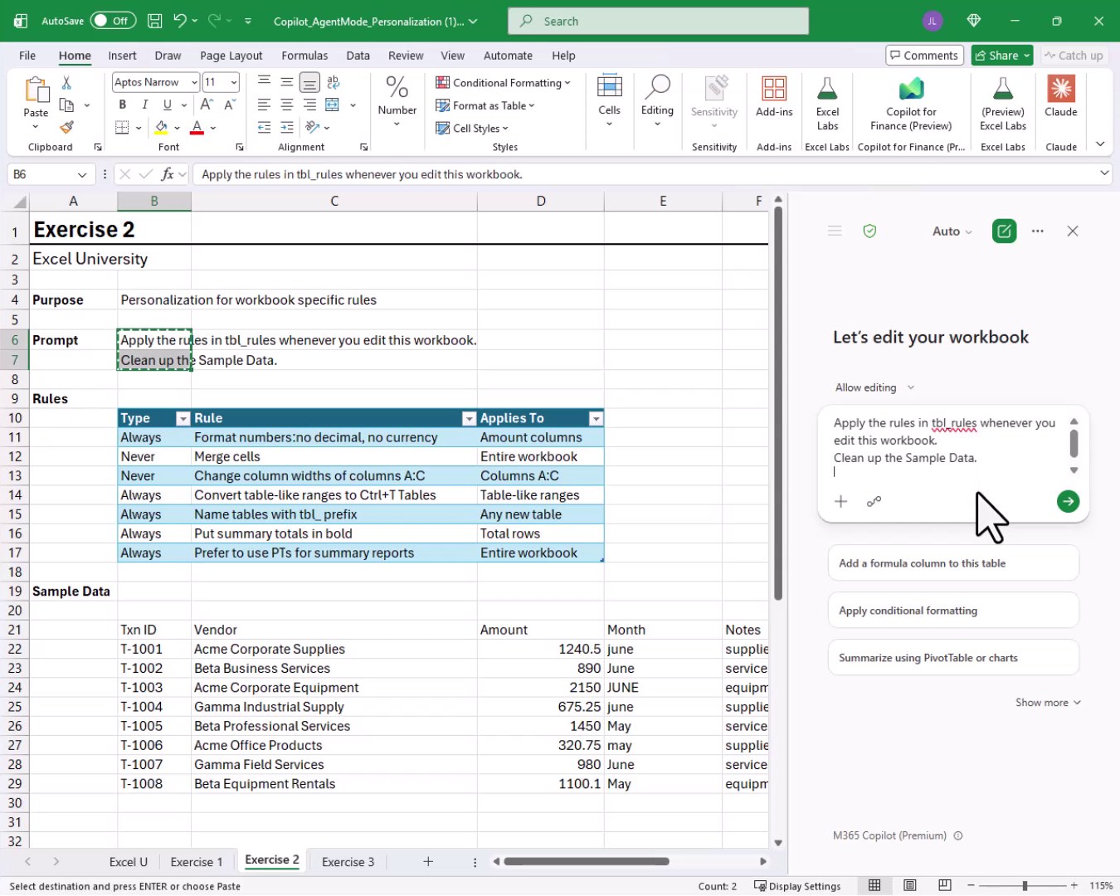This screenshot has width=1120, height=896.
Task: Open the Auto model dropdown in Copilot
Action: tap(952, 231)
